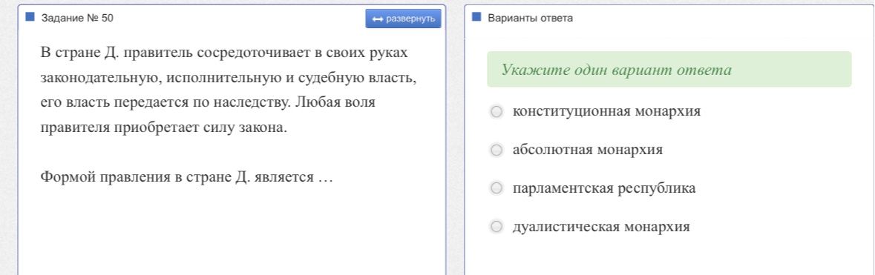Click the 'Варианты ответа' header text

(530, 19)
